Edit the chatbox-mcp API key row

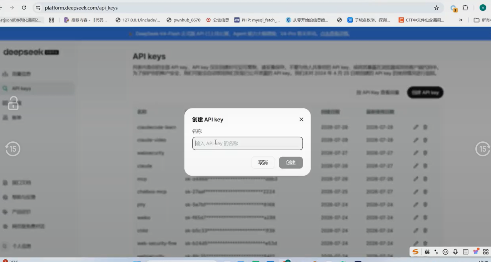coord(416,192)
